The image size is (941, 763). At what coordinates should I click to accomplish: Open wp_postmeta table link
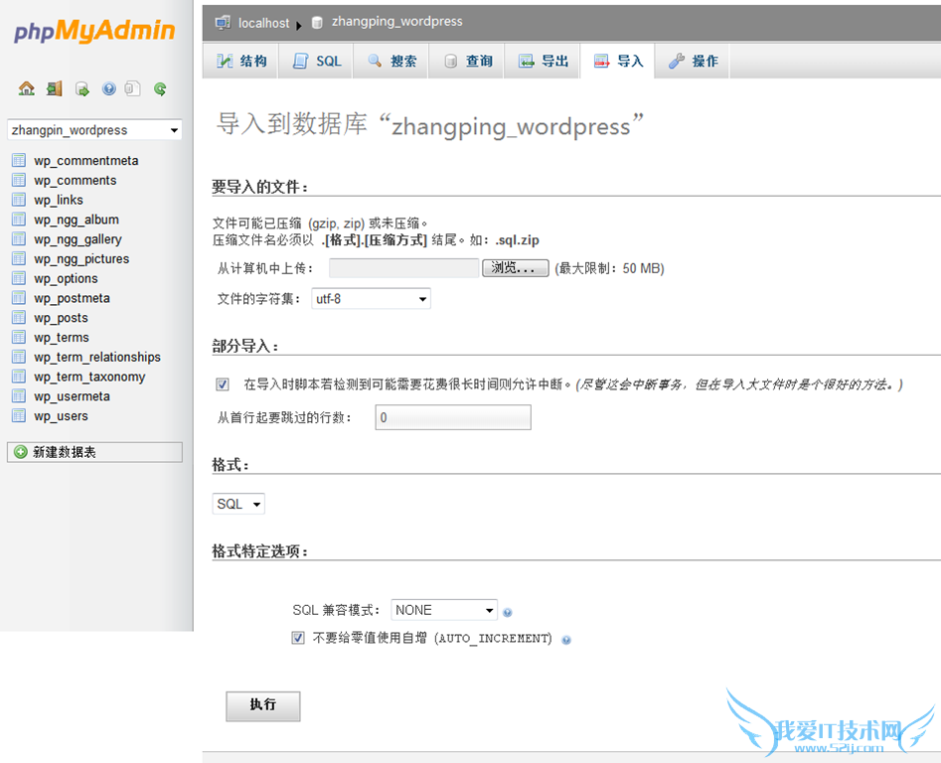72,298
